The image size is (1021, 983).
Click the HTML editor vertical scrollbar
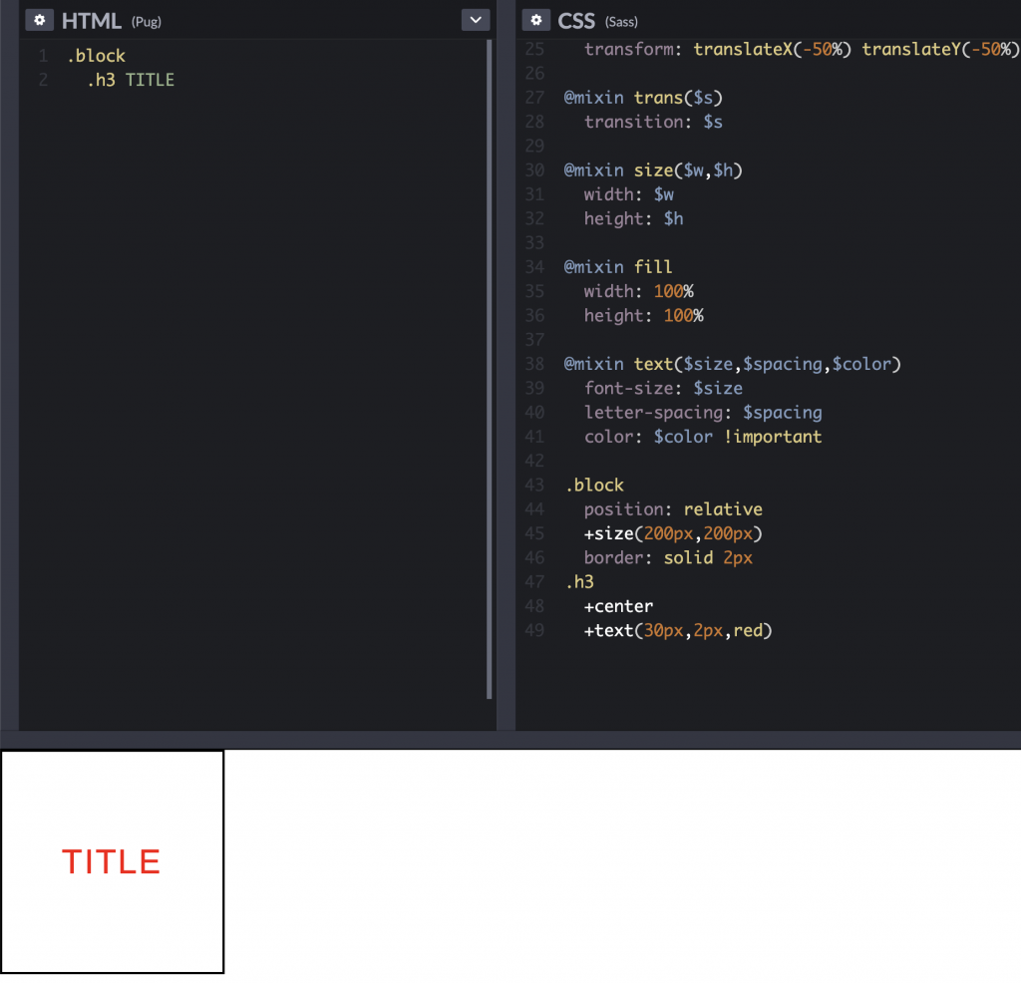tap(489, 369)
